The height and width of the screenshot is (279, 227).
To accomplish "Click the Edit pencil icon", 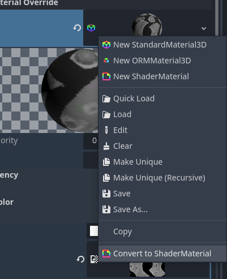I will coord(106,130).
